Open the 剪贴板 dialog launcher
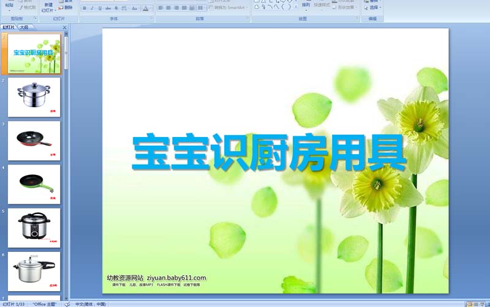The height and width of the screenshot is (307, 490). pos(35,18)
